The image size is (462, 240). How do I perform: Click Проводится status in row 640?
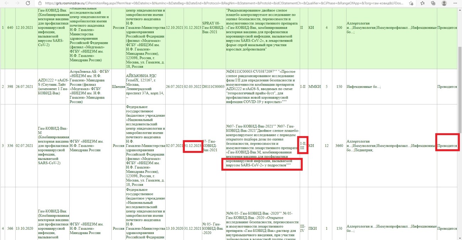(x=447, y=27)
